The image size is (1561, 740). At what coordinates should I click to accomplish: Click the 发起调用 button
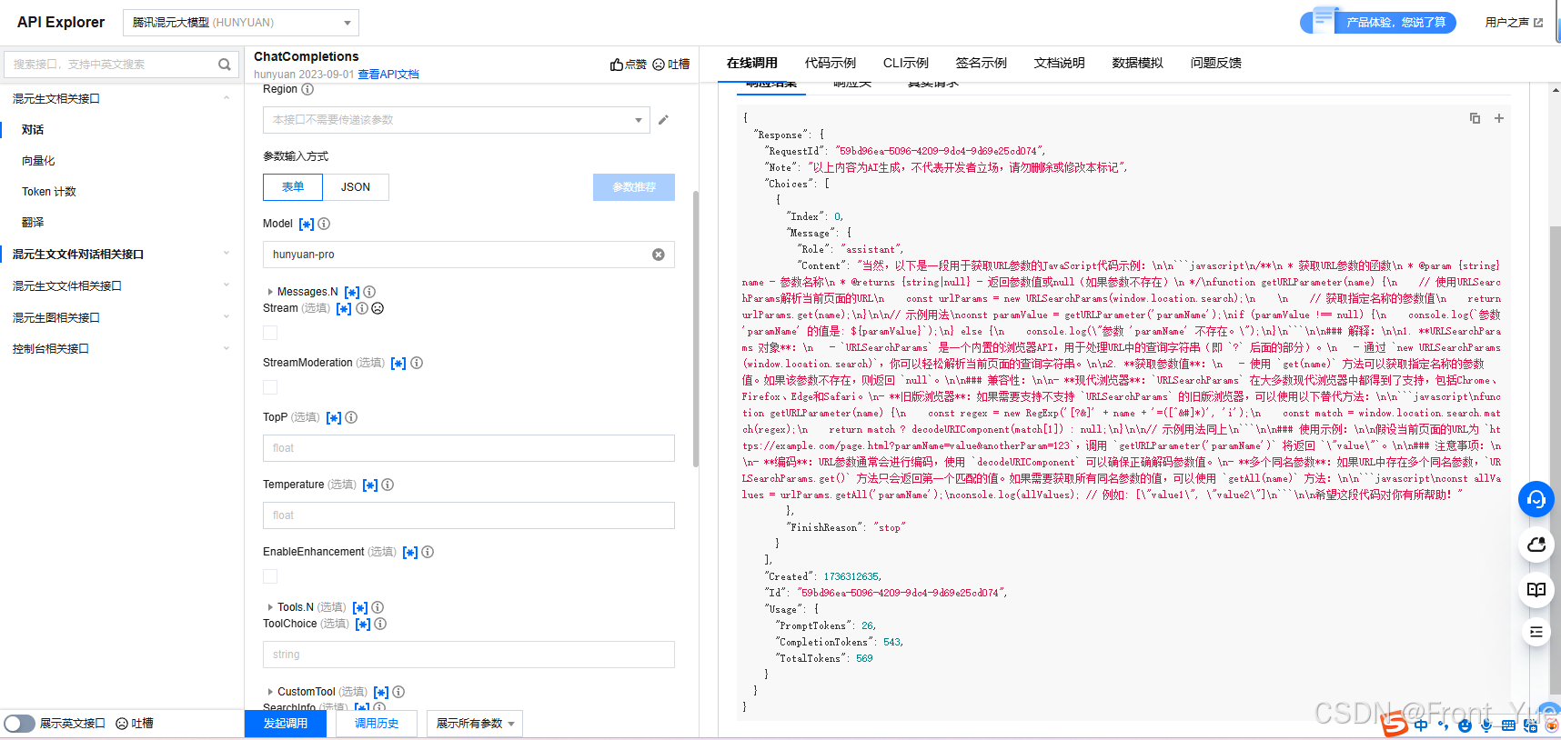[x=286, y=724]
